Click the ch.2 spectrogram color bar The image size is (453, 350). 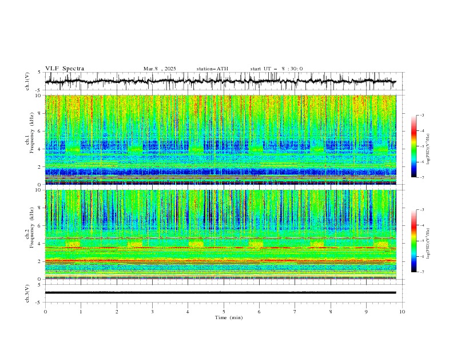point(414,241)
